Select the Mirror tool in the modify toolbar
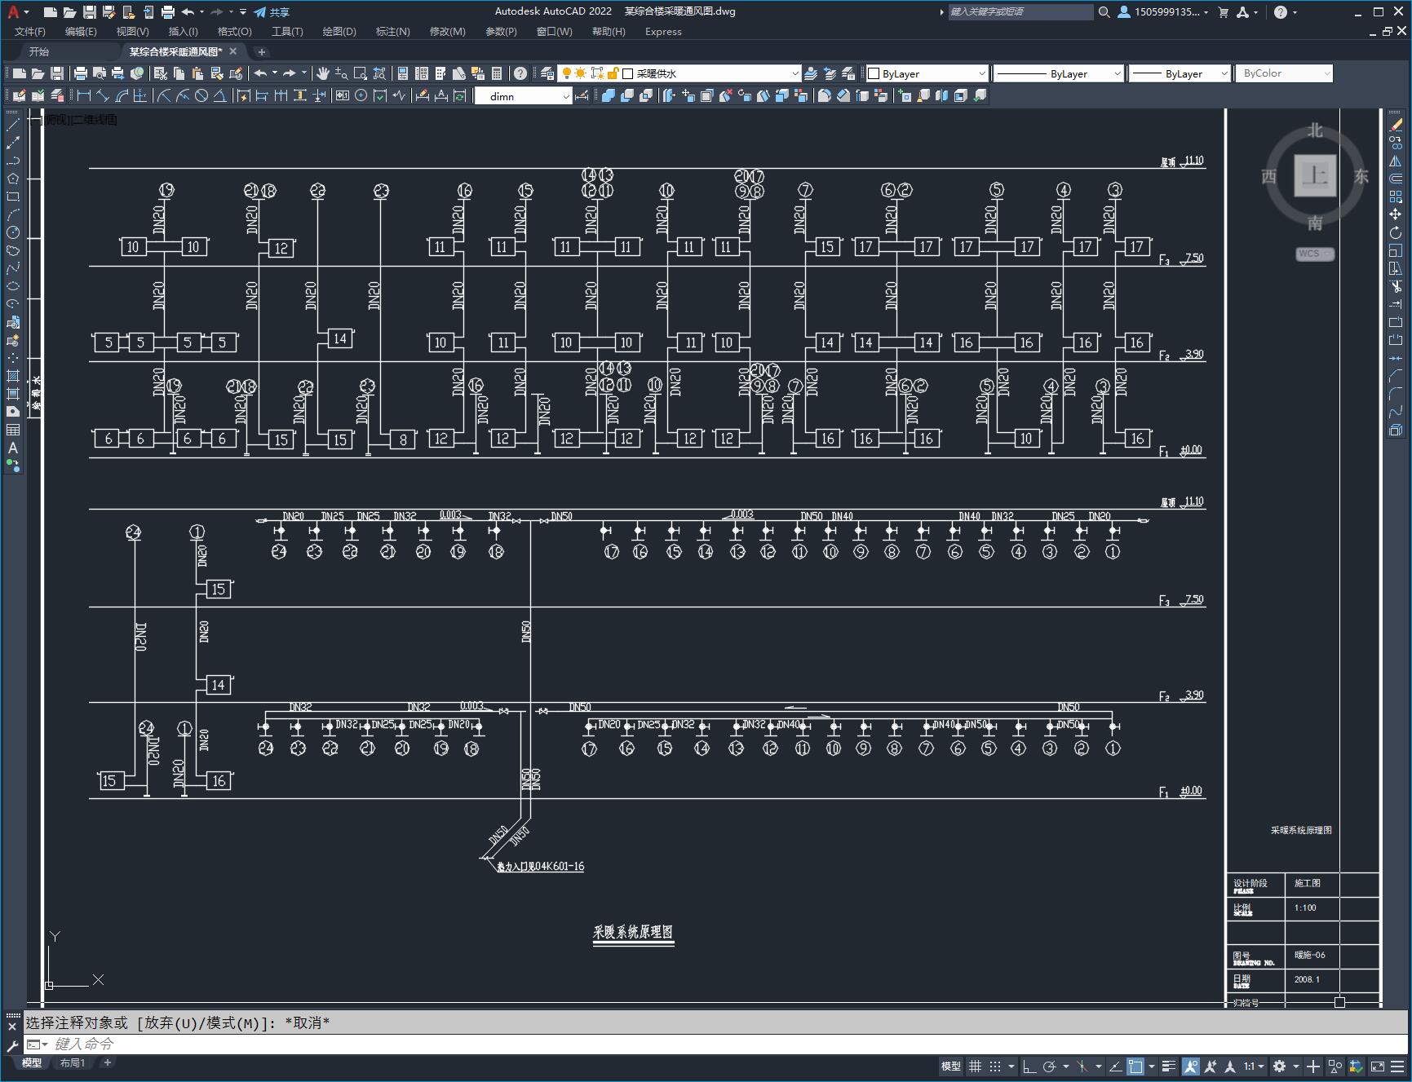The width and height of the screenshot is (1412, 1082). pyautogui.click(x=1396, y=161)
